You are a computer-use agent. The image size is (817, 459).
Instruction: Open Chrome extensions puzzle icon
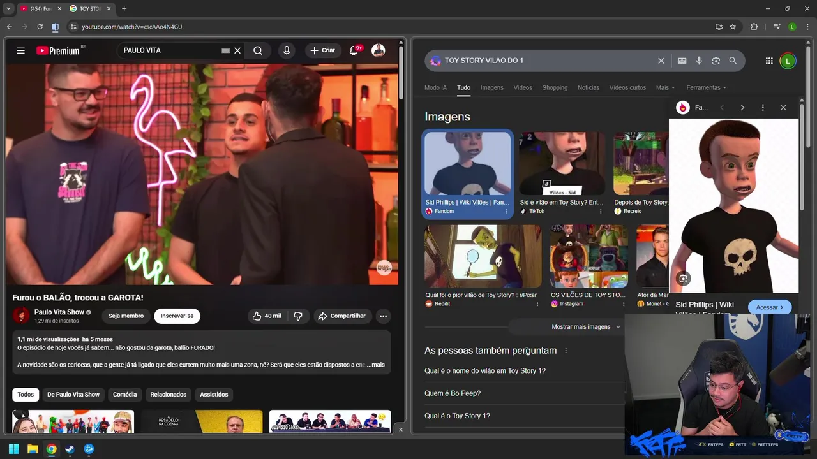(x=754, y=27)
